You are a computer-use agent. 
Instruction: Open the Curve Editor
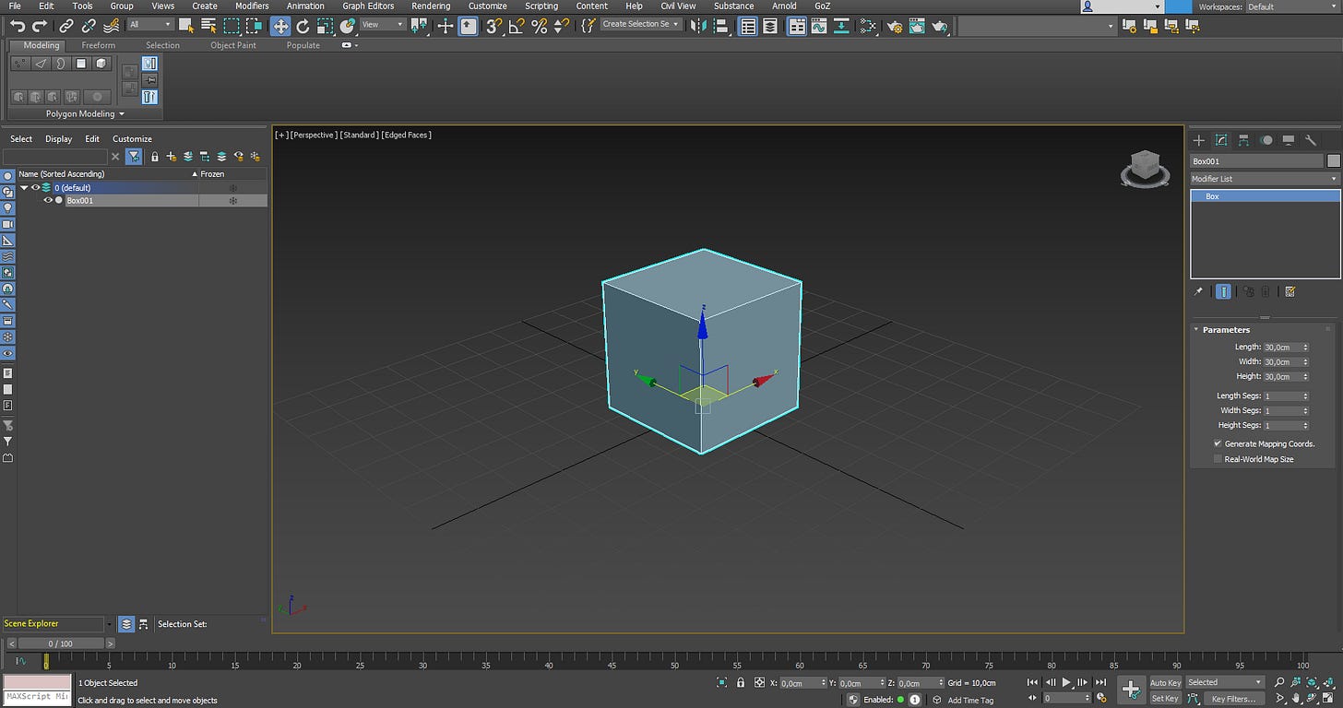pos(818,26)
